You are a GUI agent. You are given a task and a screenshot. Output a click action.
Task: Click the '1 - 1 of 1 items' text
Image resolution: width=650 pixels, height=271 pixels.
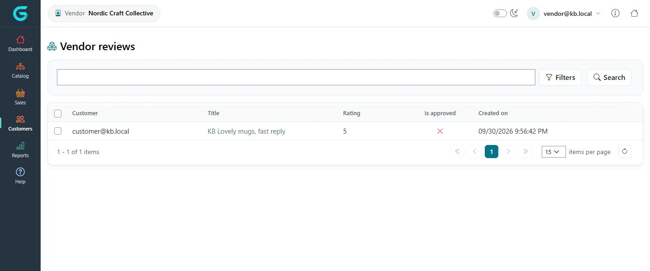(x=78, y=152)
